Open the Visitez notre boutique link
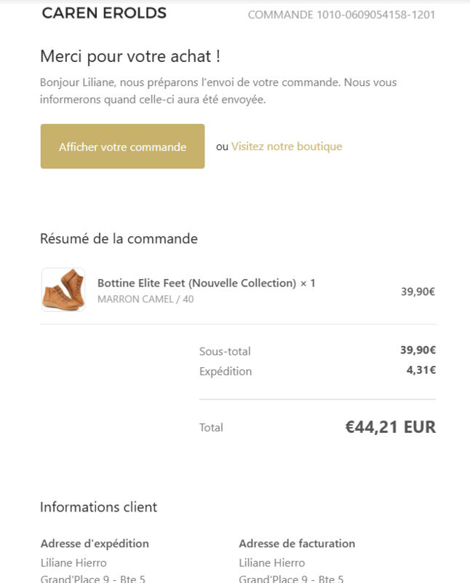 [x=287, y=146]
